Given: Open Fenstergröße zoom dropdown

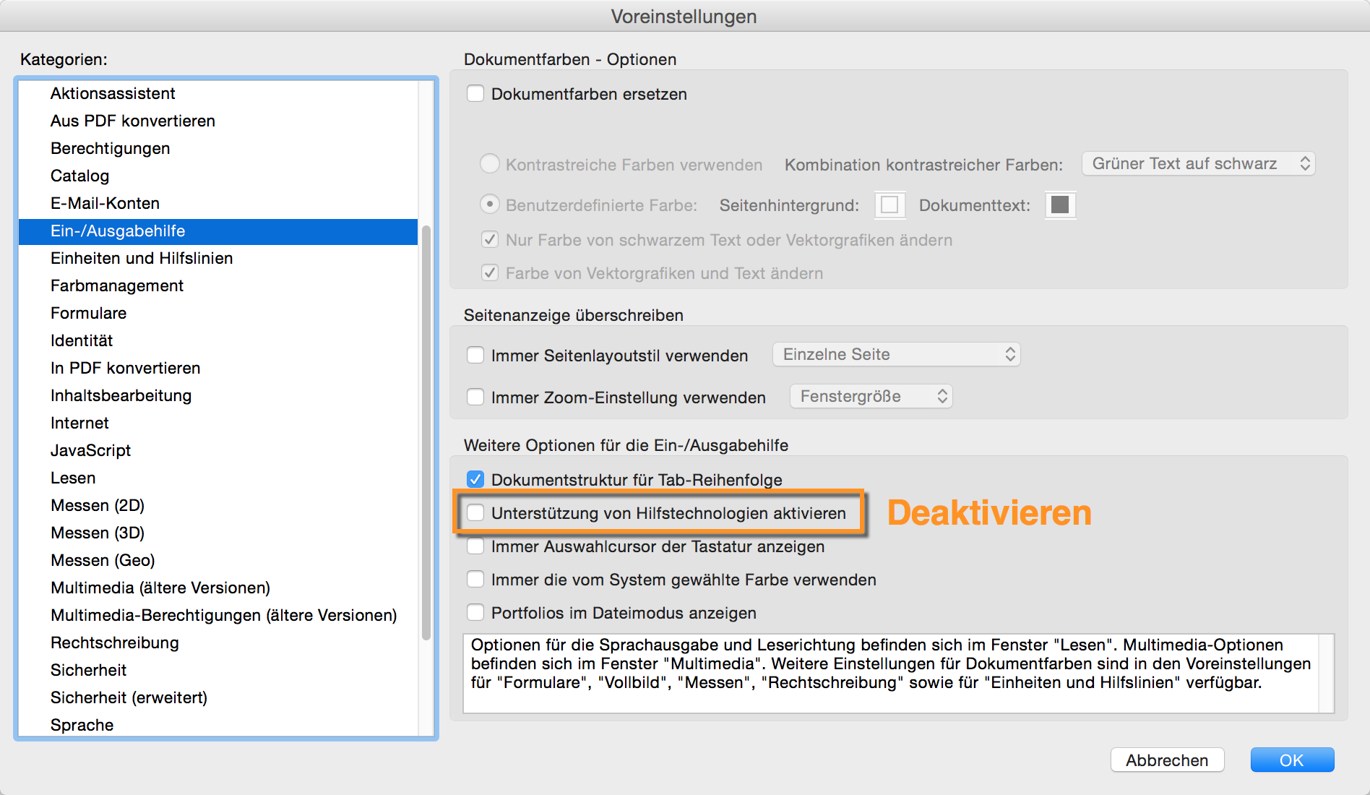Looking at the screenshot, I should [x=871, y=396].
